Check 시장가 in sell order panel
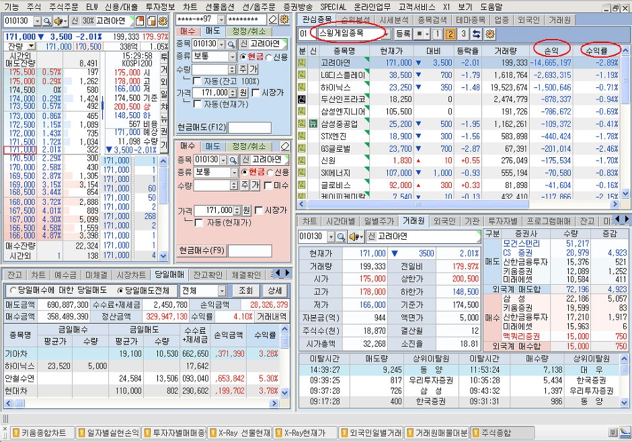 pos(255,93)
